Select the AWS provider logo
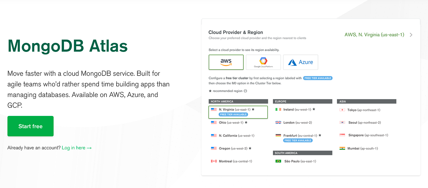428x188 pixels. pyautogui.click(x=226, y=62)
